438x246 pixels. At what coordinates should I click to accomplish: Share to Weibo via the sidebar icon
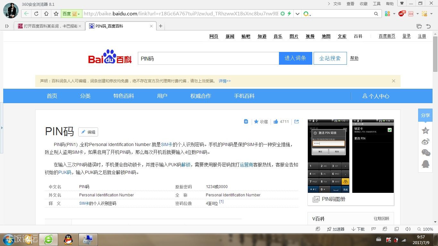pos(425,142)
